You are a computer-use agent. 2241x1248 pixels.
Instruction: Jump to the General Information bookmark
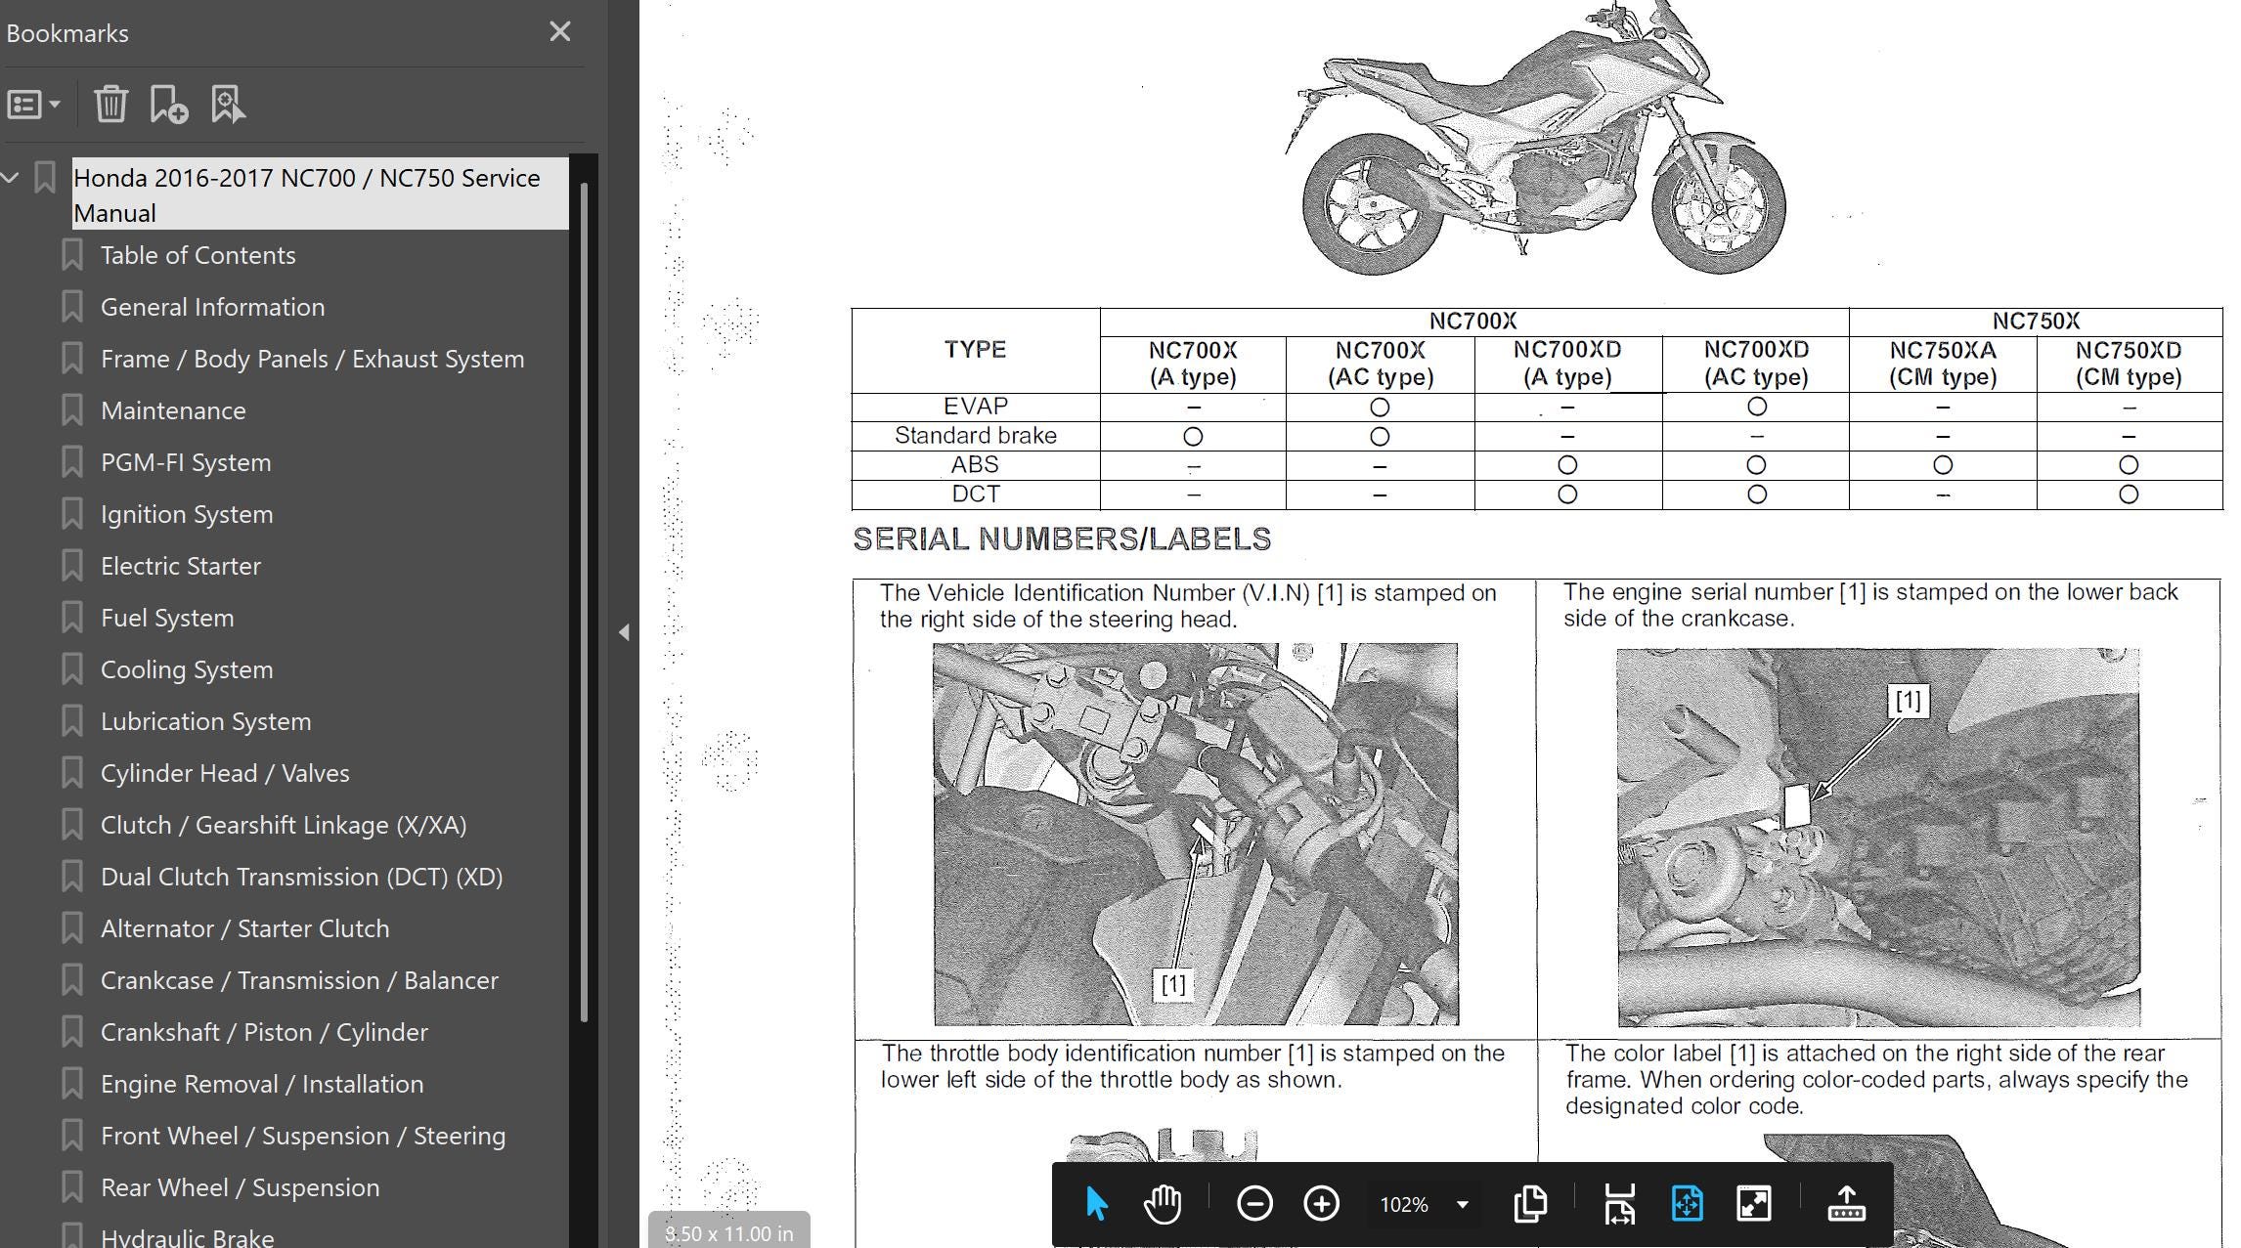click(x=212, y=307)
